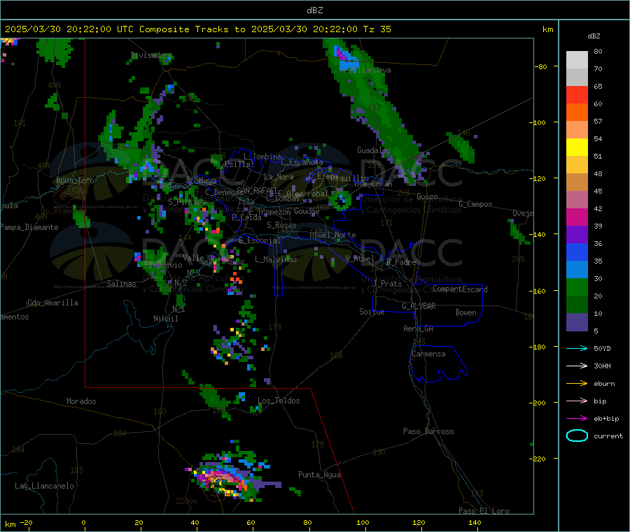Screen dimensions: 630x532
Task: Click the 'Soitue' location label
Action: (372, 312)
